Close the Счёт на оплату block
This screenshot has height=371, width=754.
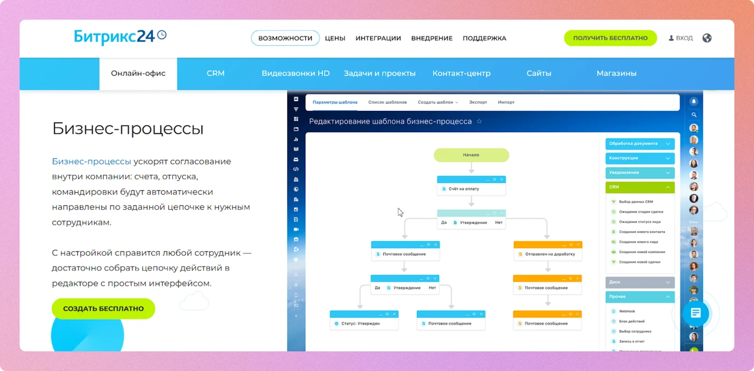(x=501, y=179)
